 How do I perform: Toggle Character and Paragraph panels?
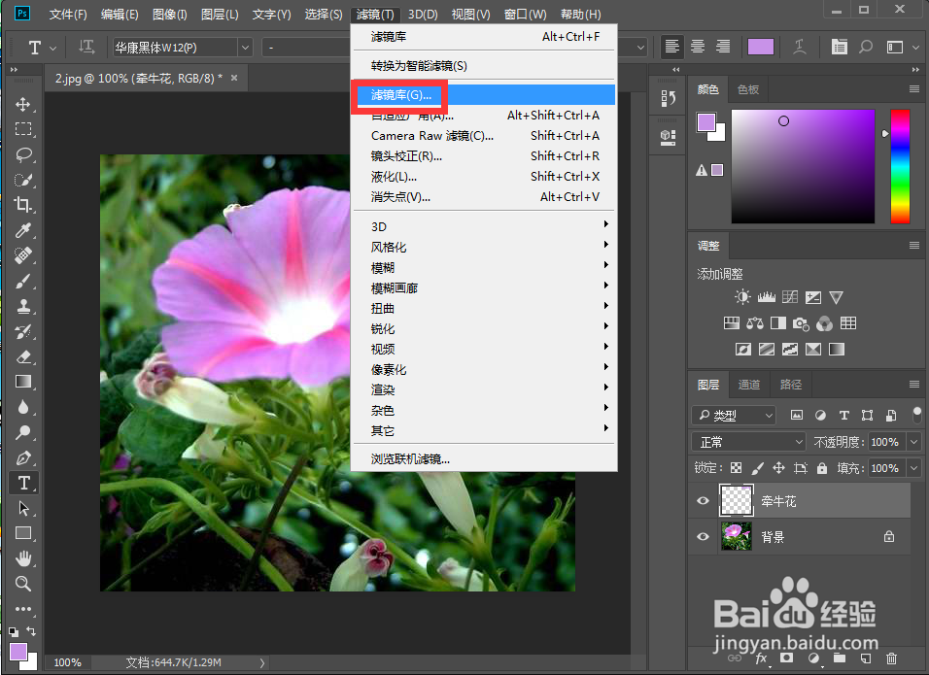point(839,47)
